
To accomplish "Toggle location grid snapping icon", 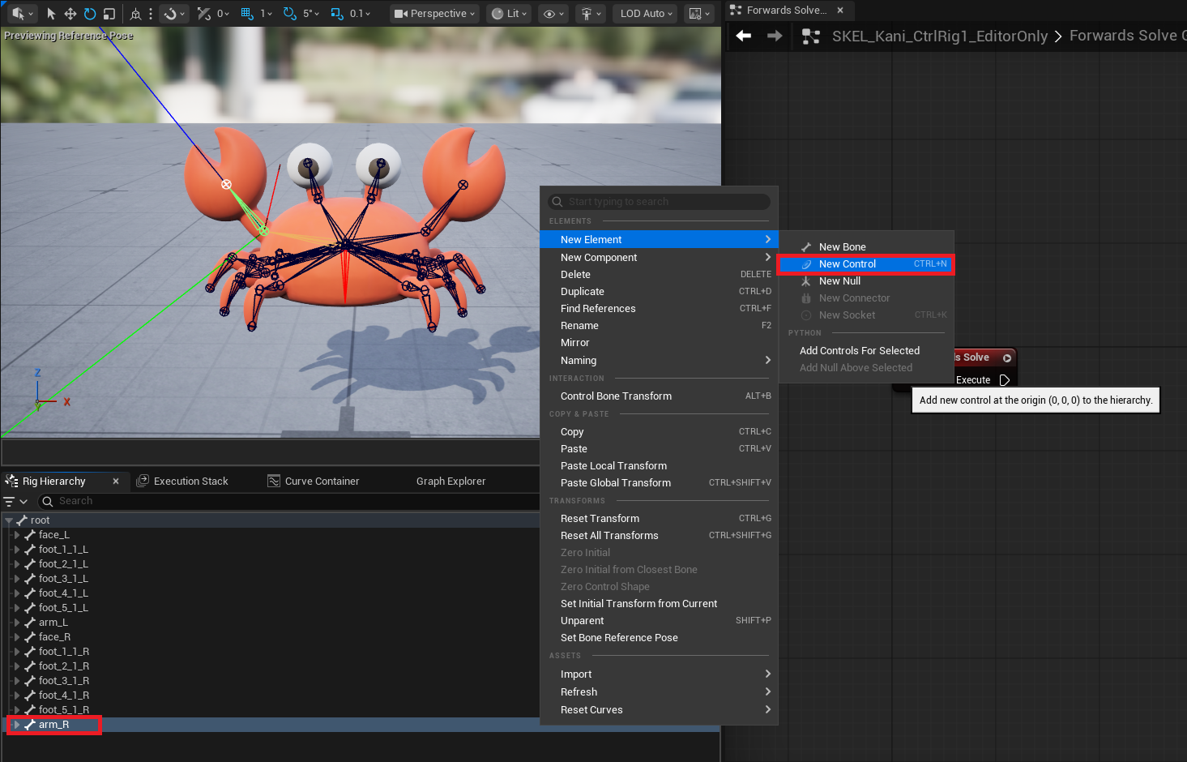I will click(203, 14).
